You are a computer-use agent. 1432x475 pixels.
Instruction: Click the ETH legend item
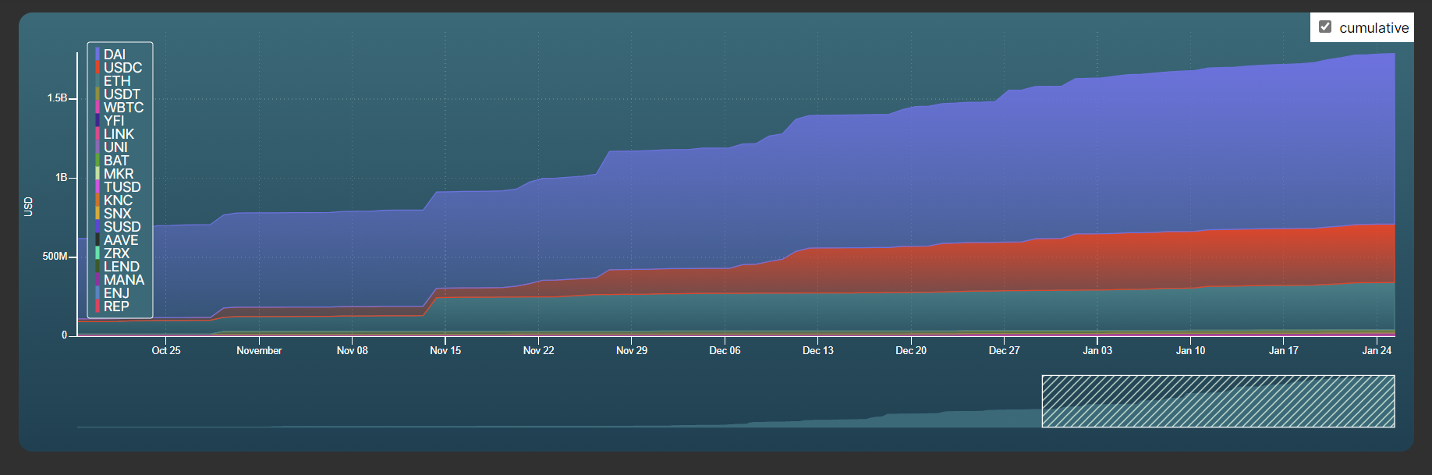[x=117, y=81]
